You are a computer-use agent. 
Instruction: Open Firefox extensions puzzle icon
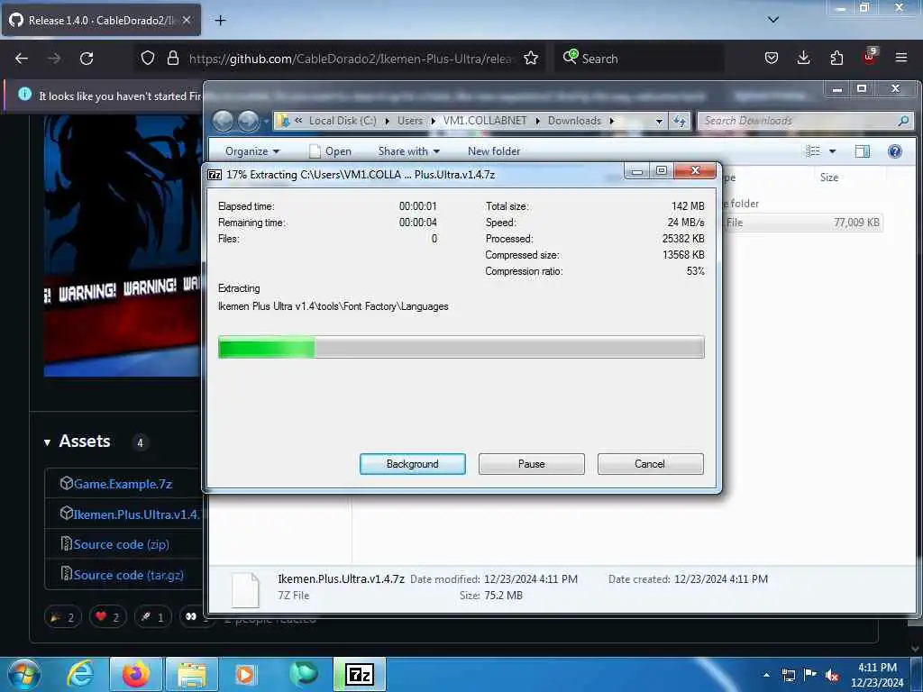pos(836,59)
